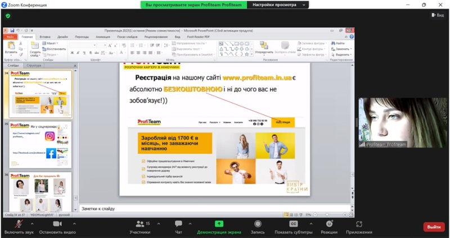The height and width of the screenshot is (238, 450).
Task: Open the Reactions smiley icon
Action: (330, 224)
